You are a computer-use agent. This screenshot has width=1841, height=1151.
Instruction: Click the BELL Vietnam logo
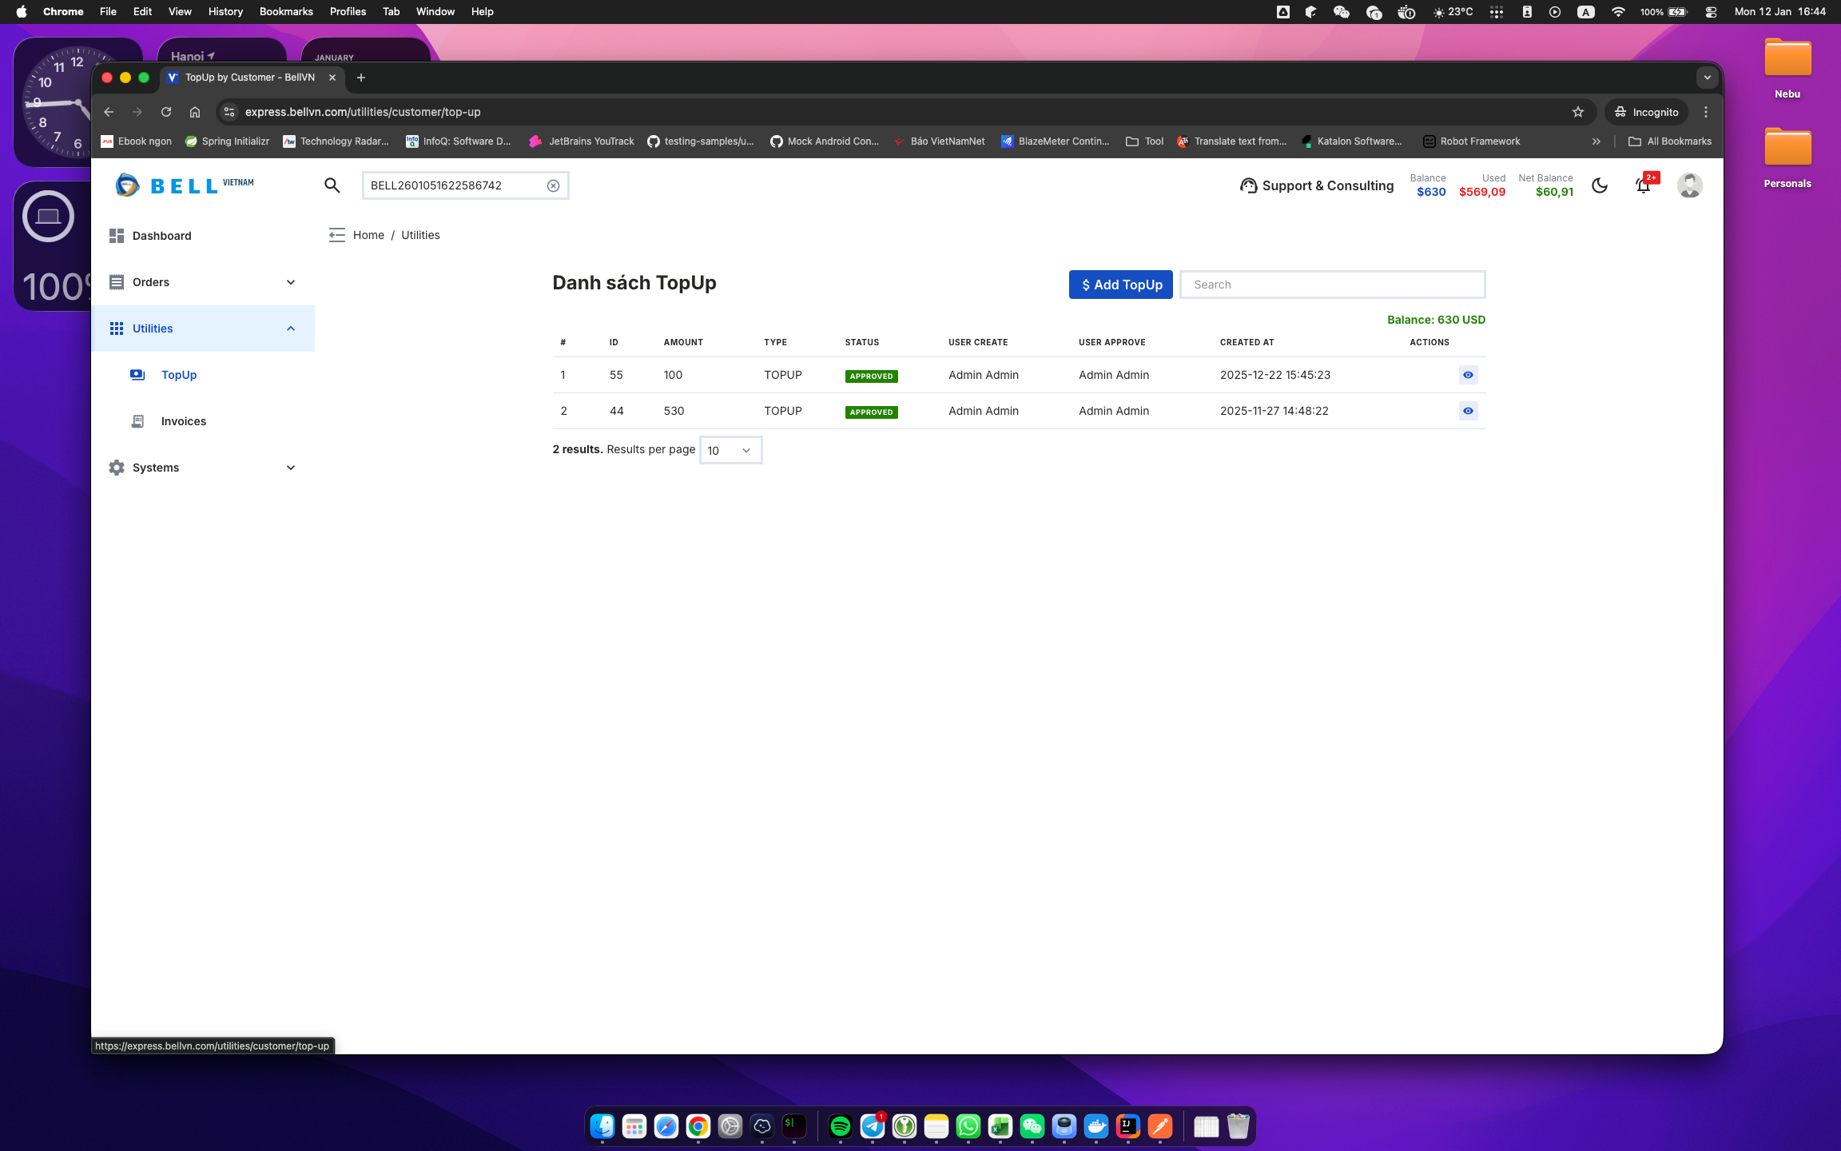point(185,185)
